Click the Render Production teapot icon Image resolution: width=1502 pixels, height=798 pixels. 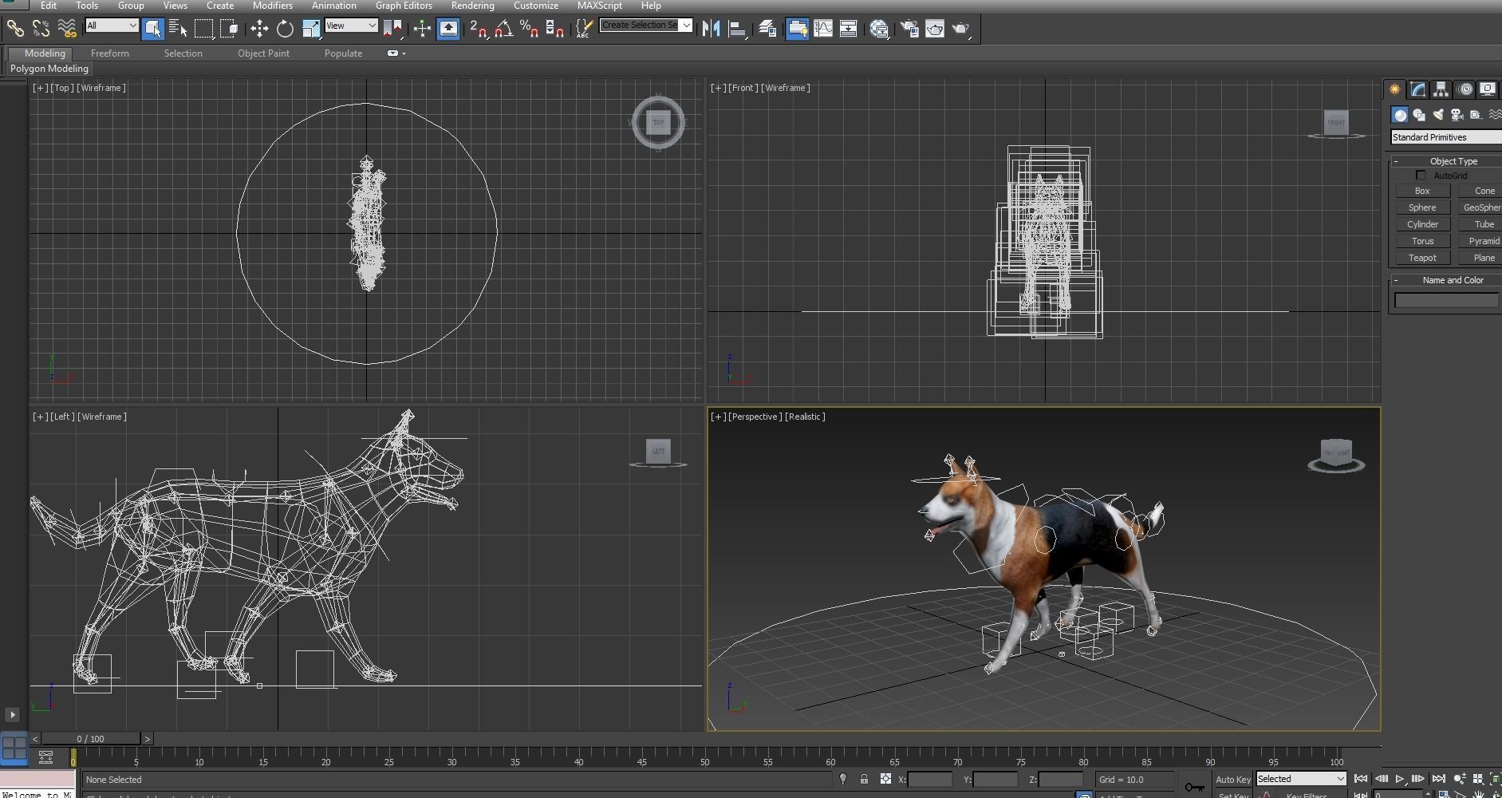tap(961, 29)
